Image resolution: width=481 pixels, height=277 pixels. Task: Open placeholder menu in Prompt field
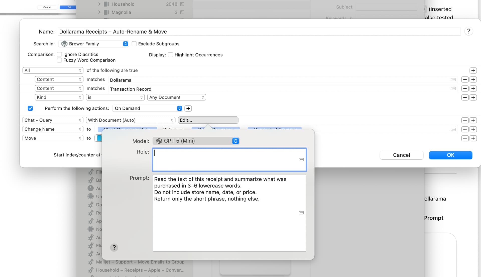tap(301, 213)
